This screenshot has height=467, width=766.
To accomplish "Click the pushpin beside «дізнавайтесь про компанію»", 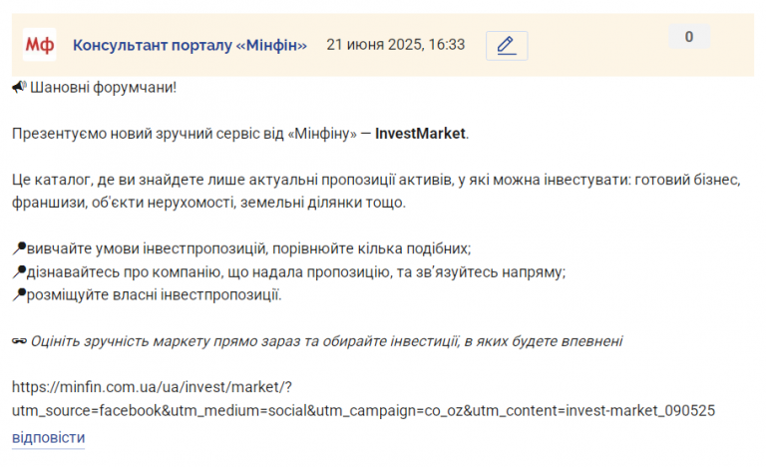I will [x=19, y=271].
